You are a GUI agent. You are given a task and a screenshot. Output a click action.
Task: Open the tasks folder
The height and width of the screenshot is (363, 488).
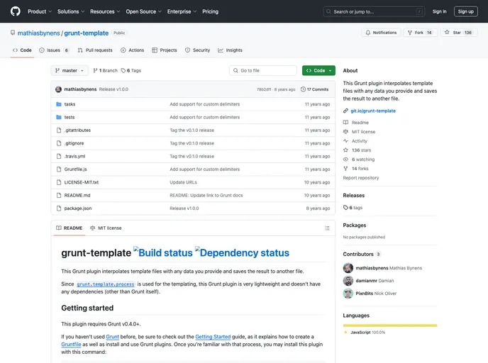(x=70, y=104)
